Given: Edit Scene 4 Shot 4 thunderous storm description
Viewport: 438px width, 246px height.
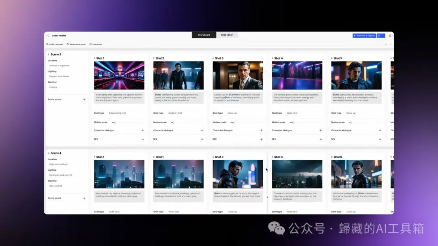Looking at the screenshot, I should pos(297,196).
